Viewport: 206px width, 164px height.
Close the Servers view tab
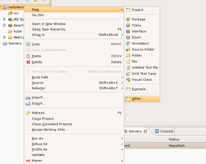[x=145, y=131]
